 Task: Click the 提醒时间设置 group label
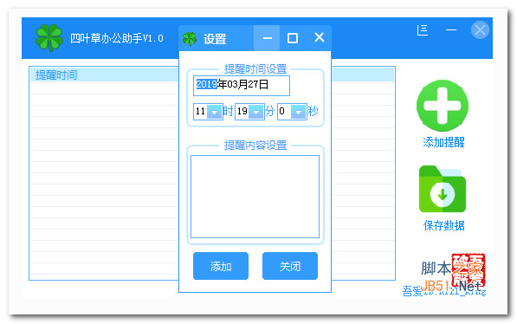(x=255, y=69)
